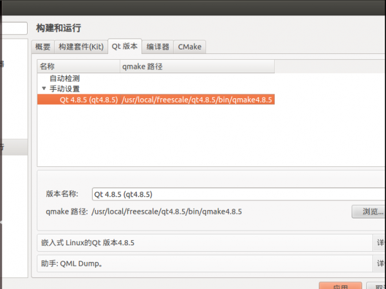386x289 pixels.
Task: Select the highlighted category in left sidebar
Action: (13, 147)
